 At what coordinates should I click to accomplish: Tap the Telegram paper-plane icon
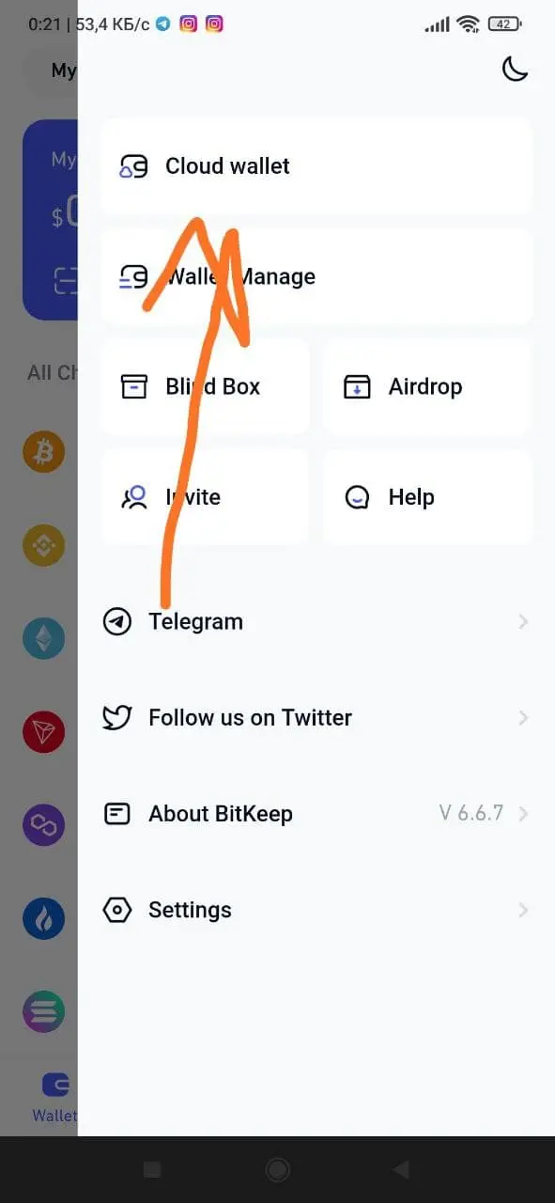pyautogui.click(x=116, y=621)
